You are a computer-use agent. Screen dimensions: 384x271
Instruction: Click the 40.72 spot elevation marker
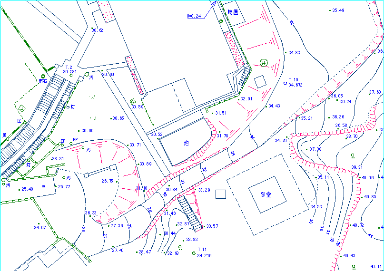(x=350, y=225)
